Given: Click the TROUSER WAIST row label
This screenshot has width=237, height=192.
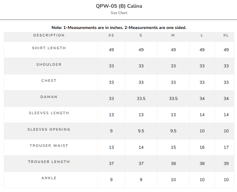Looking at the screenshot, I should (x=49, y=146).
